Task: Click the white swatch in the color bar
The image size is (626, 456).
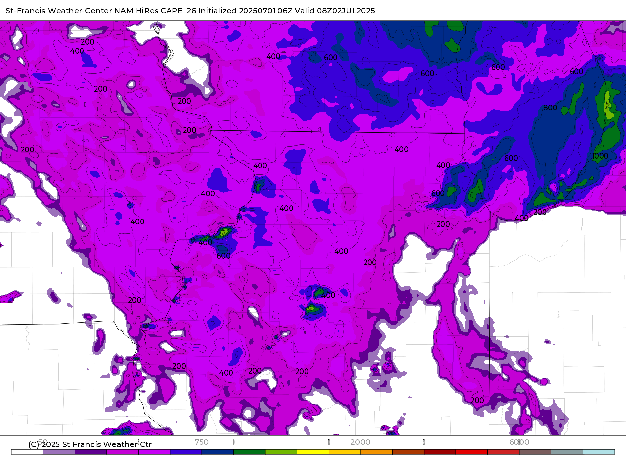Action: (27, 452)
